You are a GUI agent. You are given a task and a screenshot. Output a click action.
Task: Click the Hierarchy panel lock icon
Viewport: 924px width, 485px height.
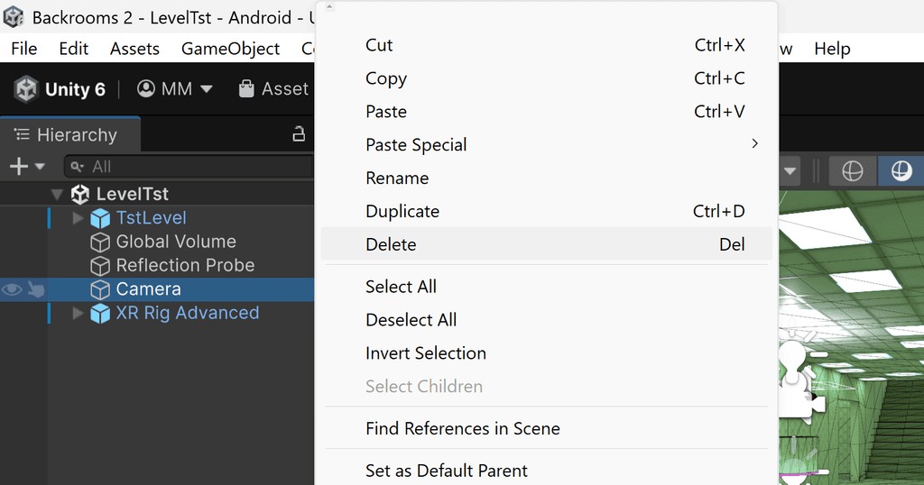pos(299,134)
